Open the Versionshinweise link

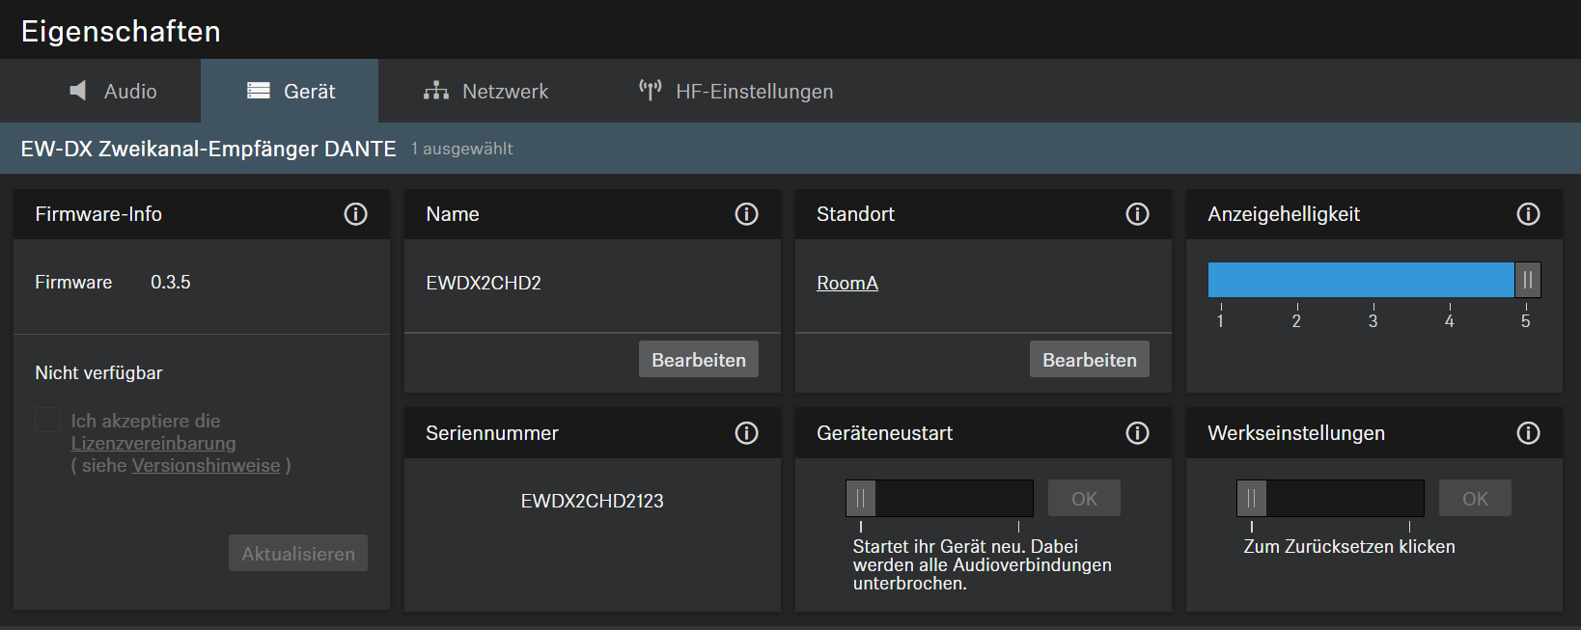[x=206, y=466]
